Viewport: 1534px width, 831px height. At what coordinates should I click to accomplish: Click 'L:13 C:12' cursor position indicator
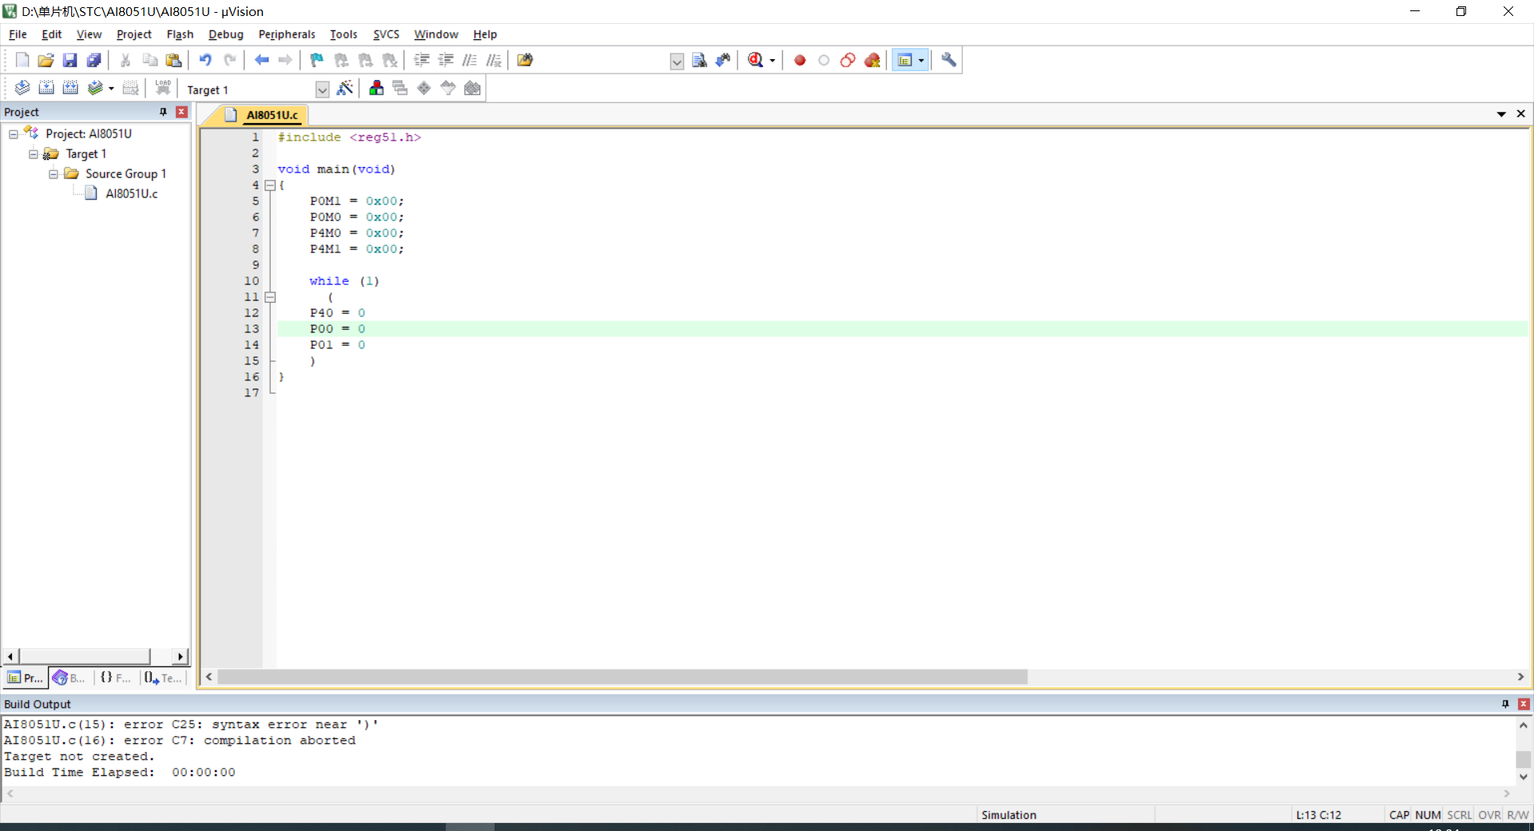point(1318,815)
